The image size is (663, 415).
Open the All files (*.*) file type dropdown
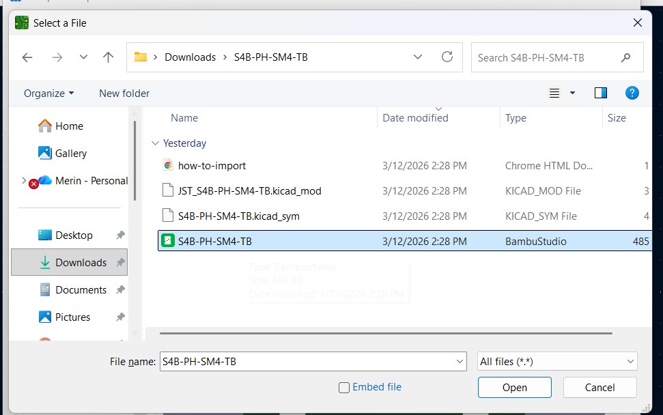(x=556, y=362)
